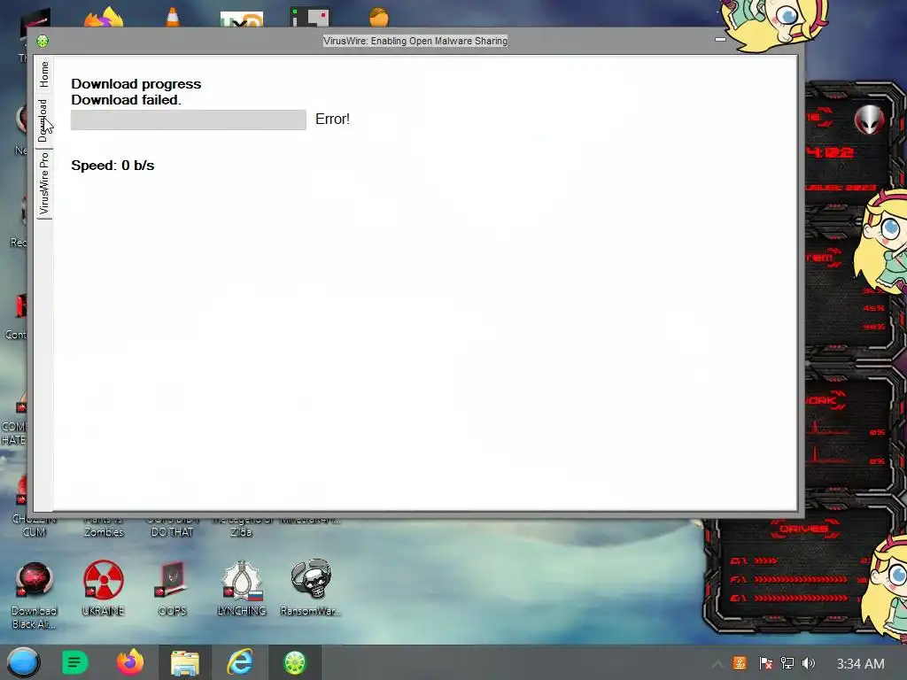This screenshot has width=907, height=680.
Task: Click the Alienware head gadget icon
Action: [870, 120]
